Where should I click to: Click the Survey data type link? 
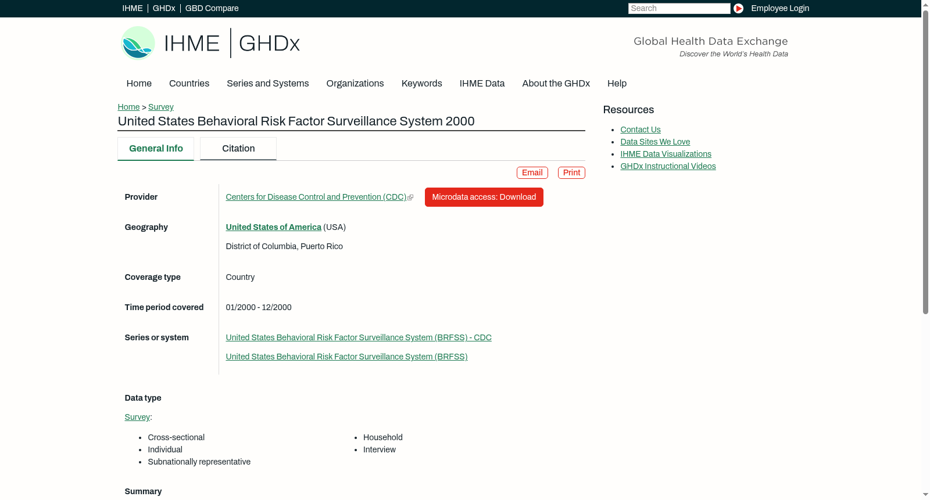[x=137, y=418]
